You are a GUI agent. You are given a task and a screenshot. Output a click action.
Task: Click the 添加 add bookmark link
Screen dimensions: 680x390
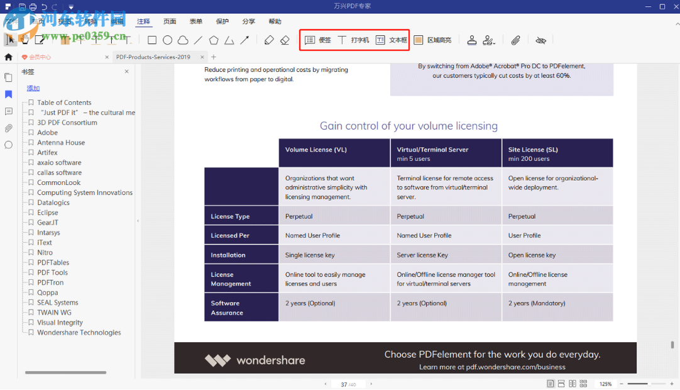pyautogui.click(x=33, y=88)
